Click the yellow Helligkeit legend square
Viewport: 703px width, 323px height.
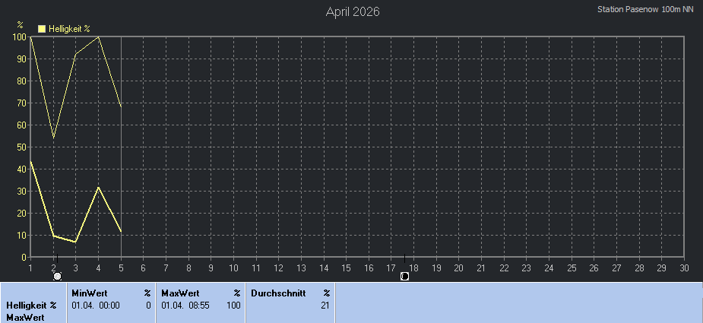click(42, 28)
